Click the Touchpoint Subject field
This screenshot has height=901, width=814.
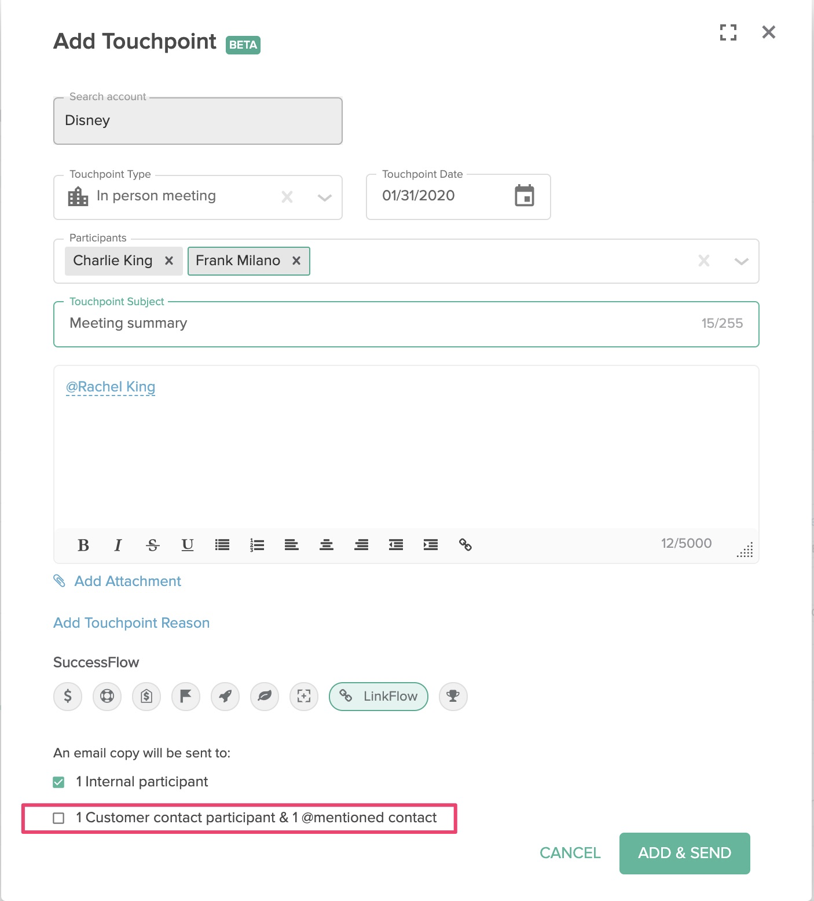(x=406, y=324)
